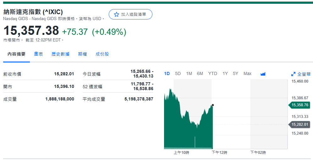Image resolution: width=313 pixels, height=162 pixels.
Task: Show YTD chart range
Action: [x=212, y=73]
